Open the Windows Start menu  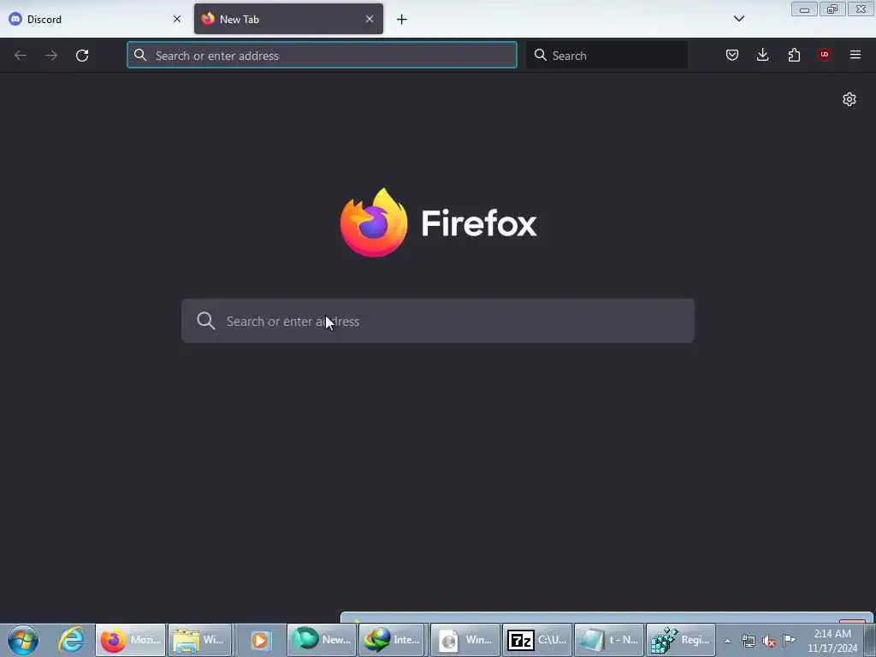(x=23, y=640)
